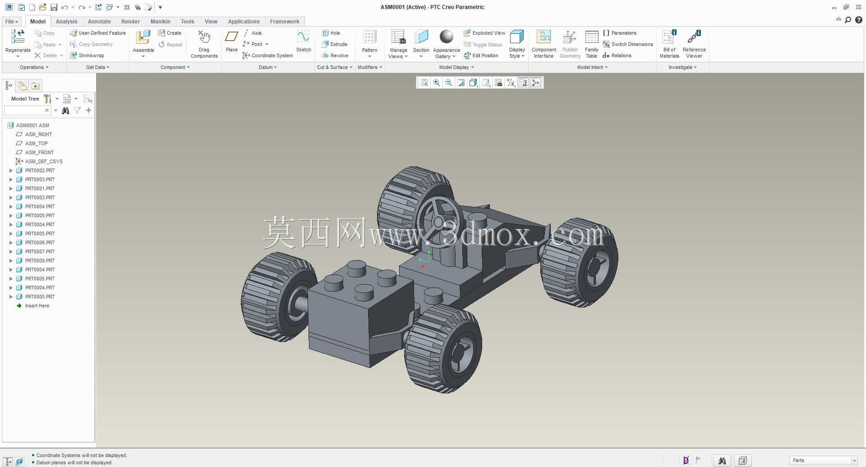Toggle datum display filters in graphics toolbar
Screen dimensions: 866x467
coord(511,82)
